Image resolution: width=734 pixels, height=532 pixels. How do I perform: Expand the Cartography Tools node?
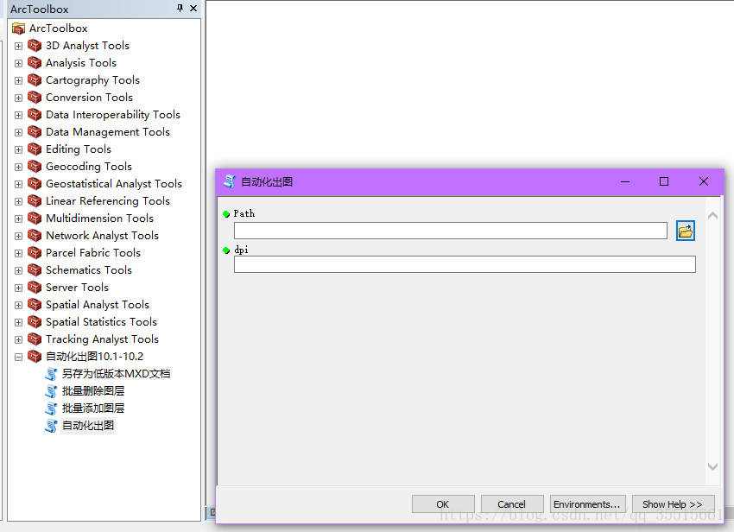pyautogui.click(x=18, y=80)
